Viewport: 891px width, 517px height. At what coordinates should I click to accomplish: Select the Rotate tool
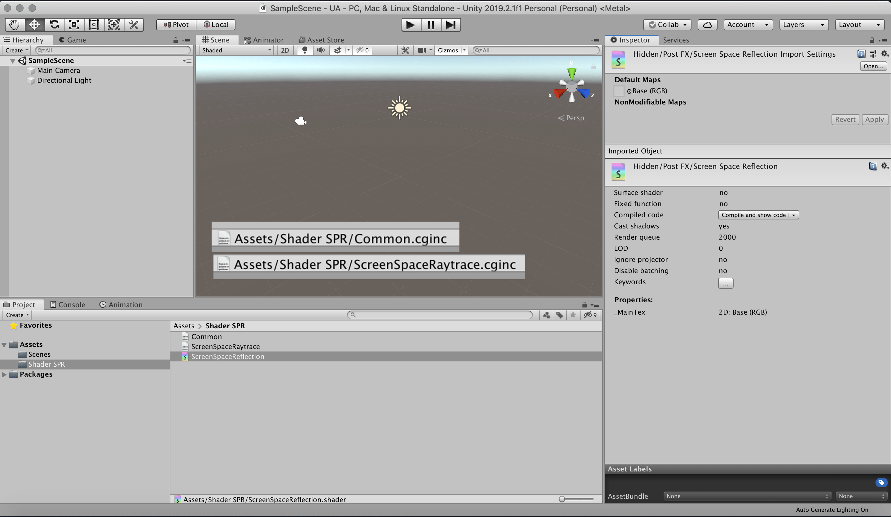point(54,25)
